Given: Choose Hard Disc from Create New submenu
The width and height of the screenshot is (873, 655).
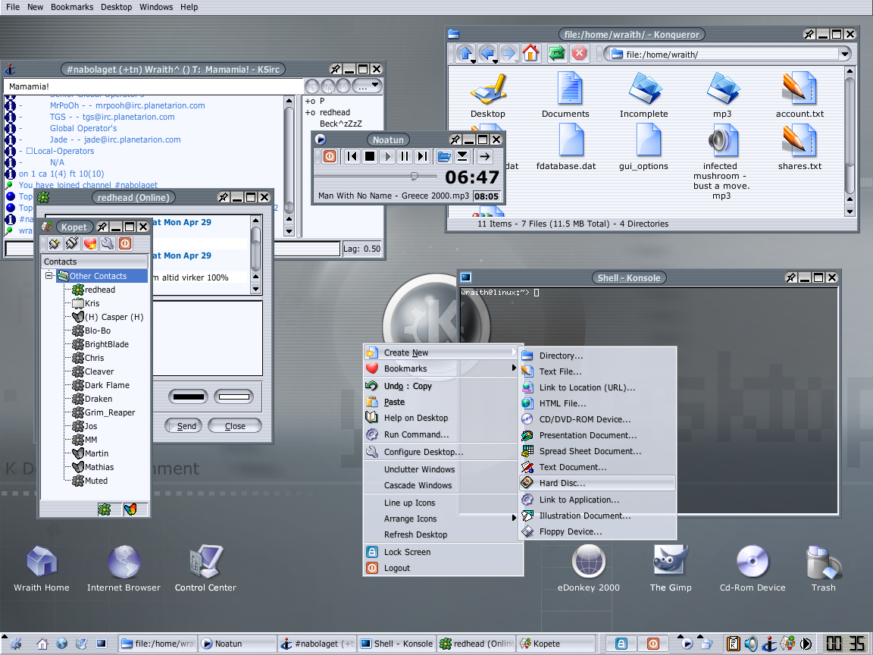Looking at the screenshot, I should pyautogui.click(x=597, y=483).
